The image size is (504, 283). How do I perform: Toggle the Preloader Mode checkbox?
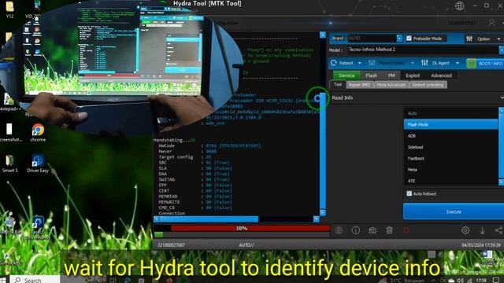(x=409, y=39)
